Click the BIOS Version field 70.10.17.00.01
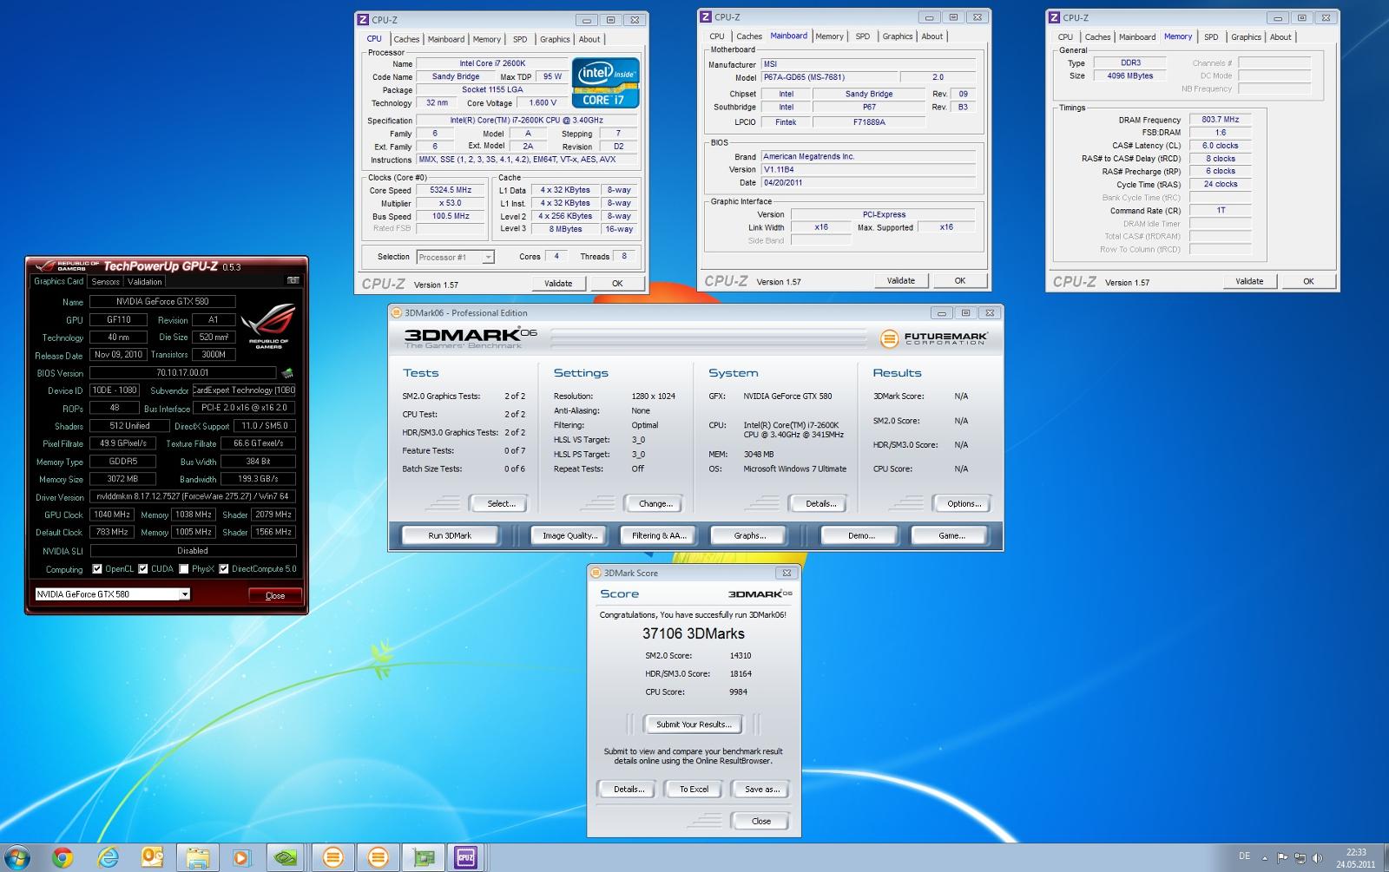The width and height of the screenshot is (1389, 872). coord(182,373)
